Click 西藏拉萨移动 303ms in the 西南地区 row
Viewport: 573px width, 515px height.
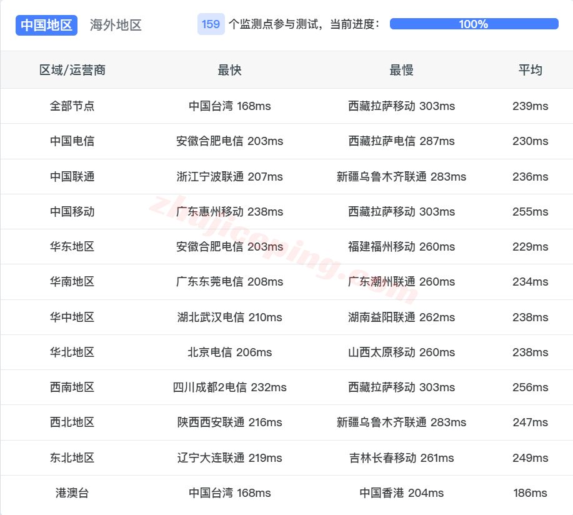point(401,387)
